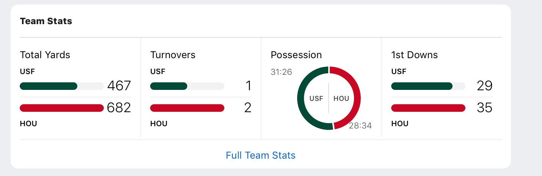Click the 31:26 possession time
This screenshot has height=176, width=542.
[281, 72]
